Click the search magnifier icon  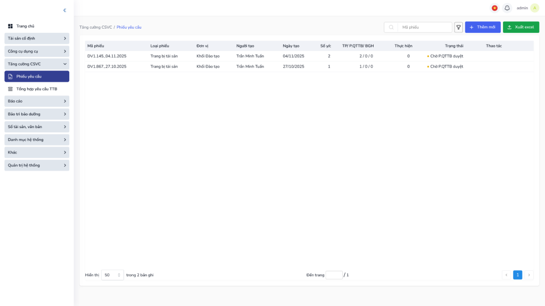tap(391, 27)
